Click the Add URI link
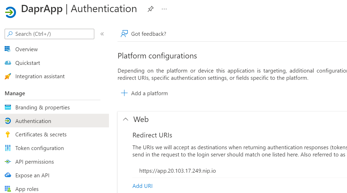This screenshot has height=193, width=347. [142, 186]
